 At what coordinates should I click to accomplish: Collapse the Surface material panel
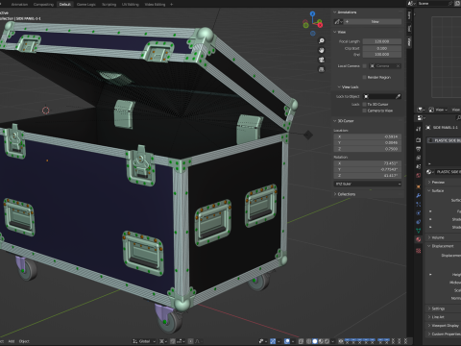429,190
